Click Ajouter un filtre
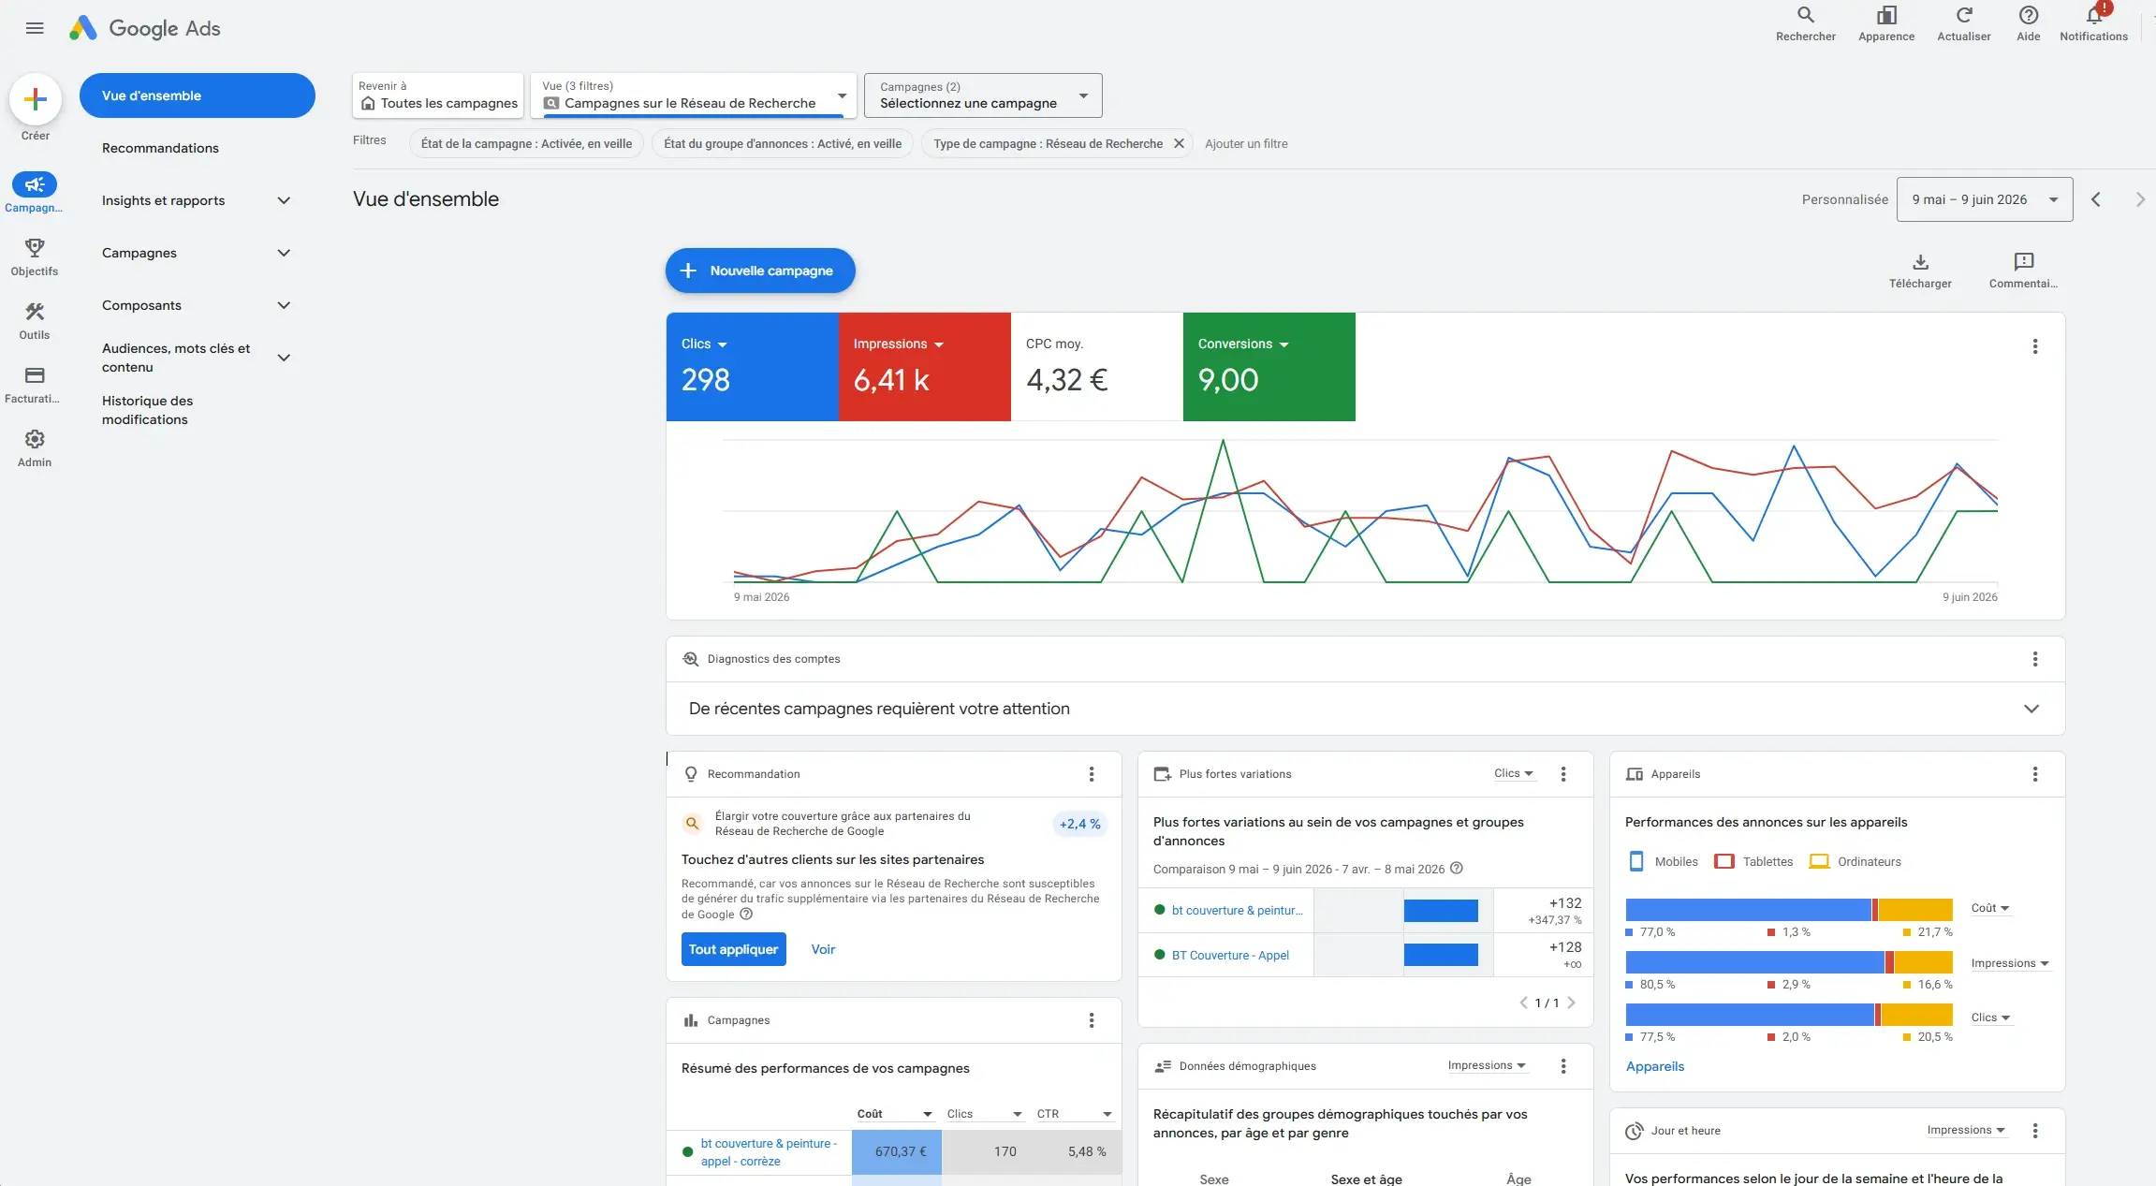Image resolution: width=2156 pixels, height=1186 pixels. pos(1246,143)
